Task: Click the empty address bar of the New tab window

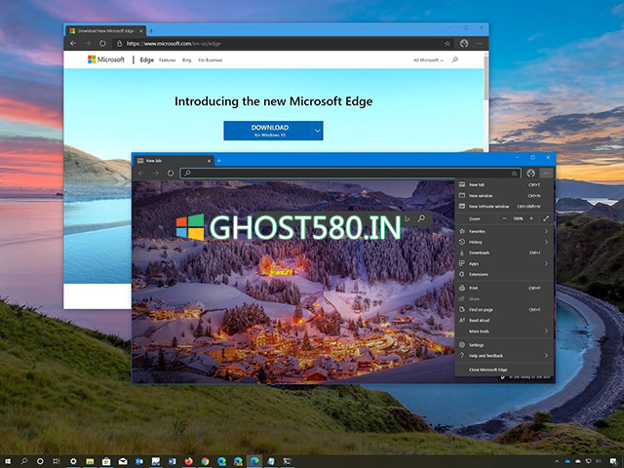Action: [x=350, y=174]
